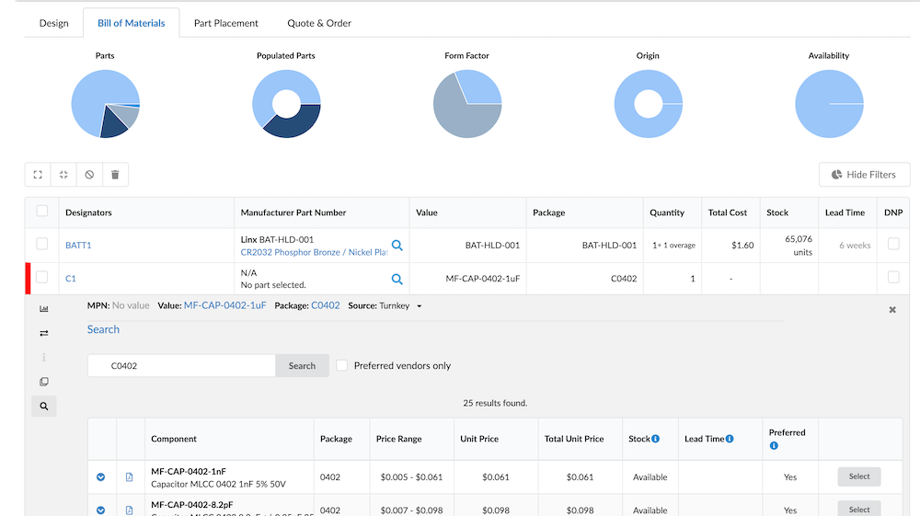This screenshot has height=516, width=920.
Task: Expand the MF-CAP-0402-1nF result row
Action: 101,477
